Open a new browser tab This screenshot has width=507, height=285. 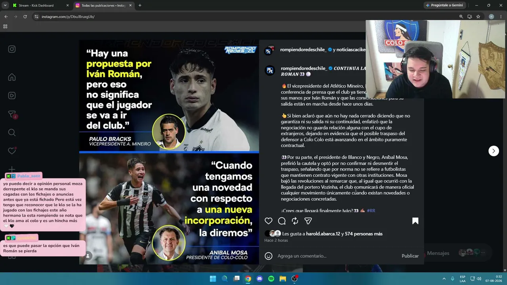click(140, 6)
